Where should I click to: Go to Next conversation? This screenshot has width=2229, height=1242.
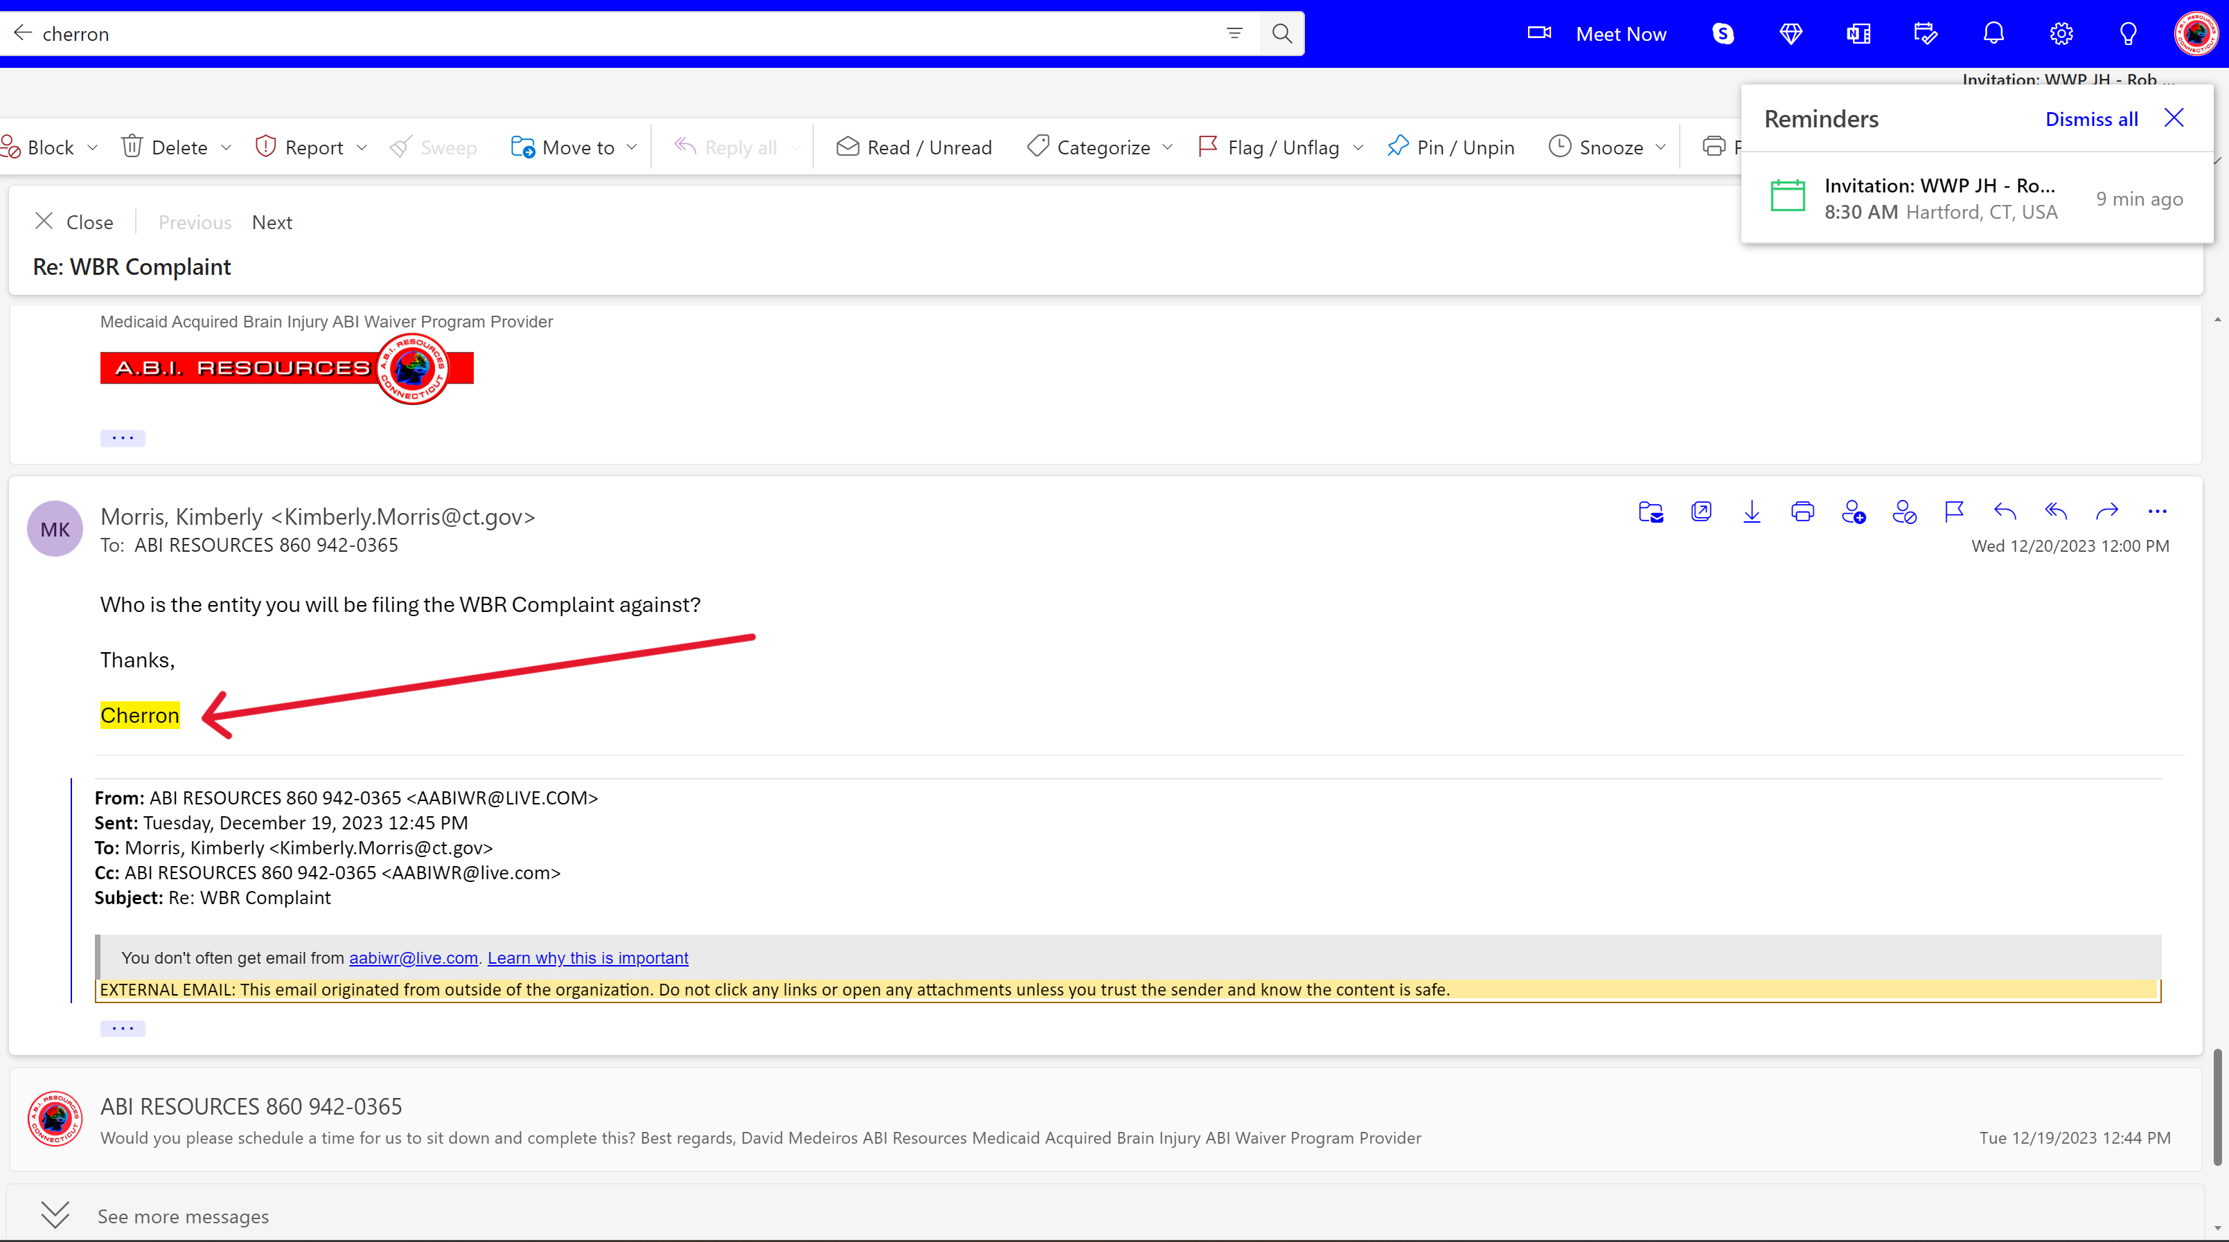point(272,222)
